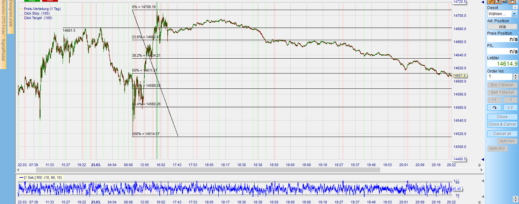Click the 14720.5 top price box
519x204 pixels.
(459, 2)
